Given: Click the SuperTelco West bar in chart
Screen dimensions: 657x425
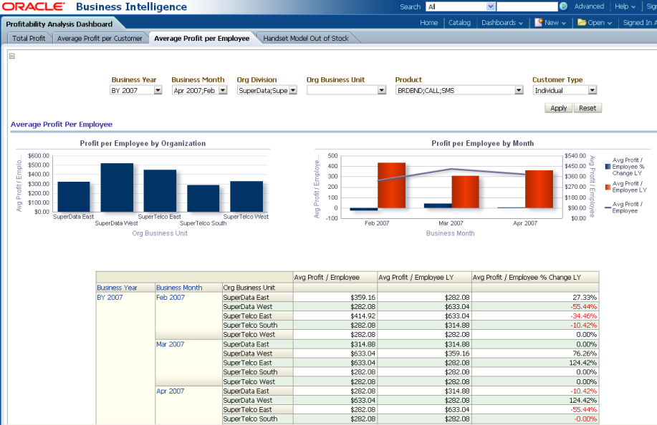Looking at the screenshot, I should [x=246, y=196].
